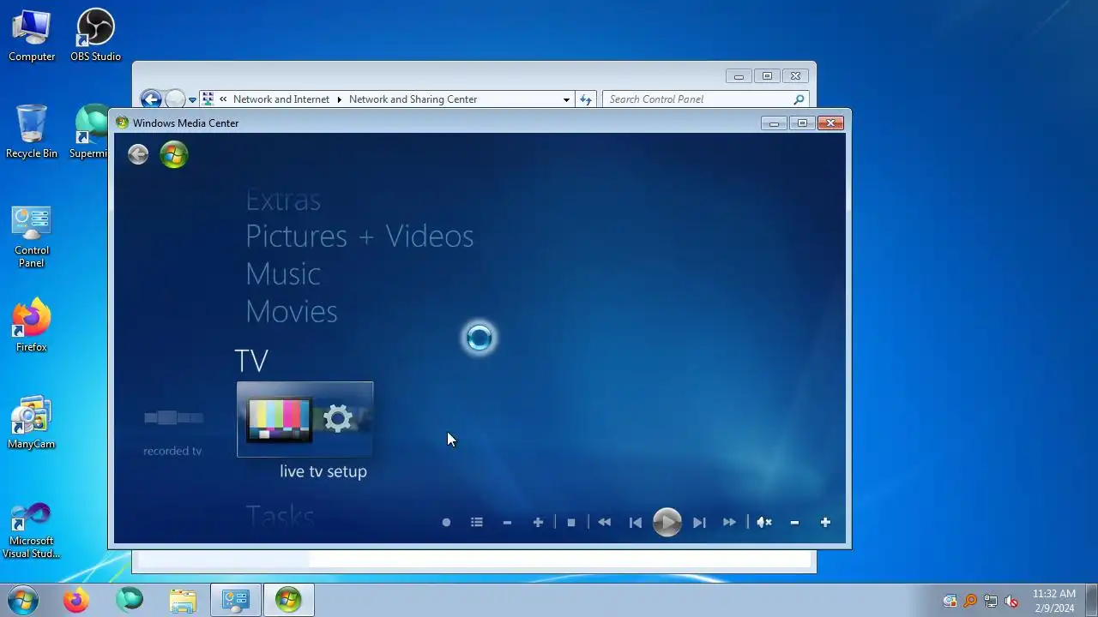Switch to Media Center taskbar button
Image resolution: width=1098 pixels, height=617 pixels.
point(288,600)
